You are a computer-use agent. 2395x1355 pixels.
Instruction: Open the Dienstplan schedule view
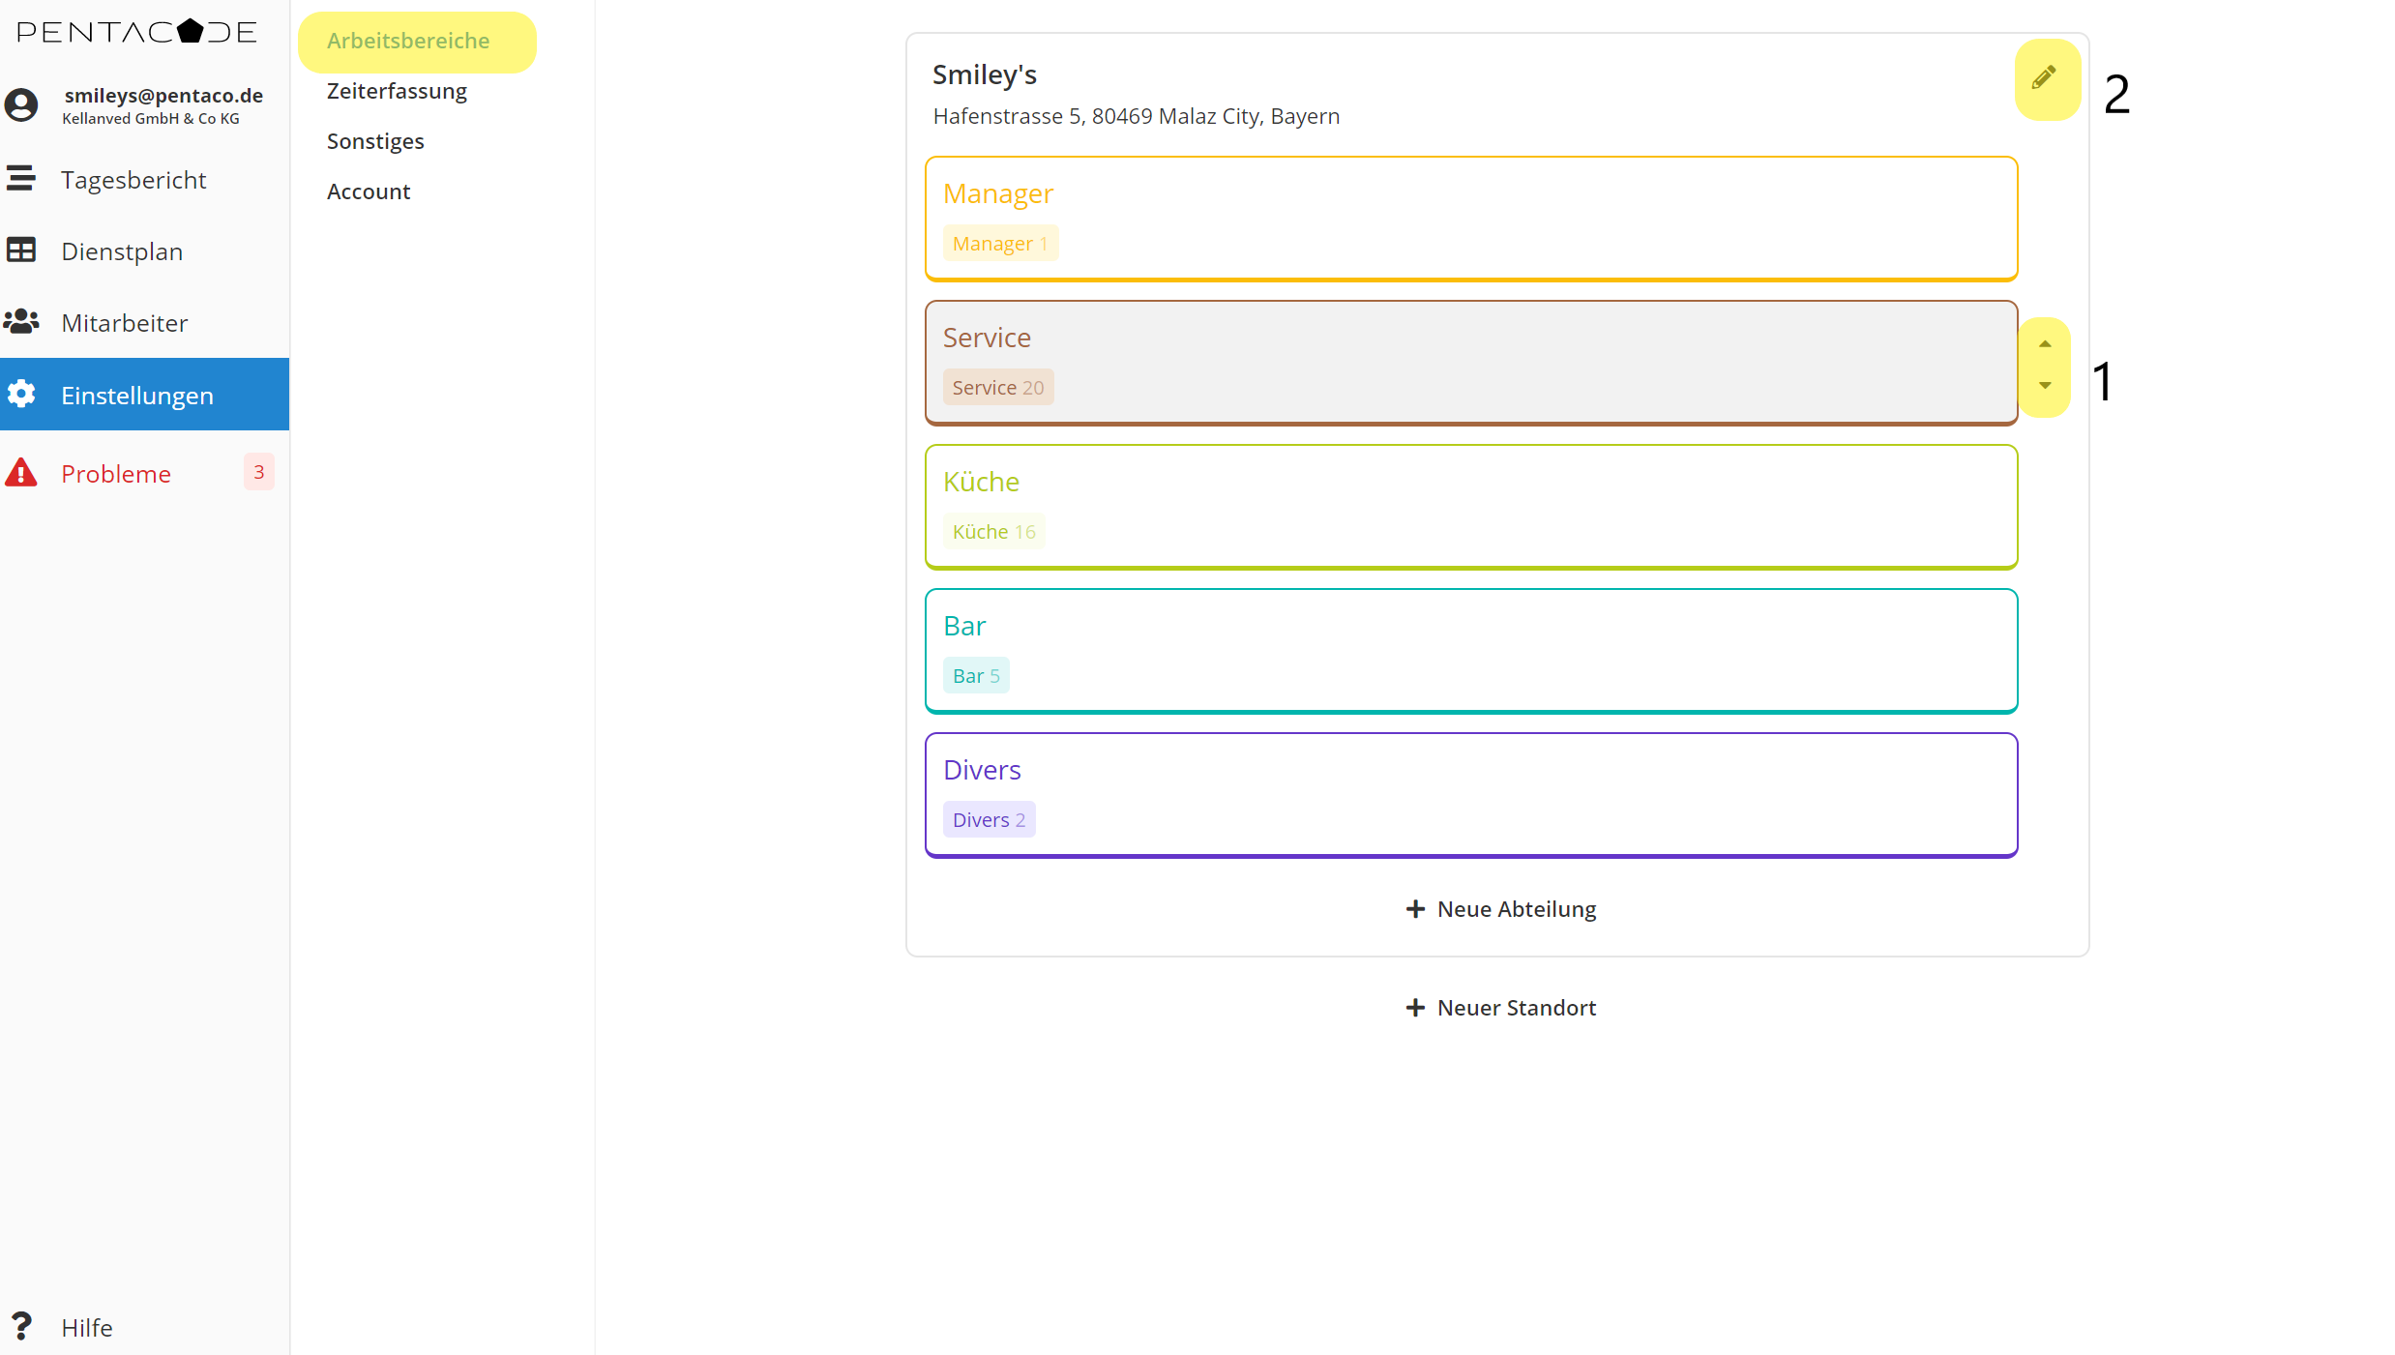click(x=122, y=251)
